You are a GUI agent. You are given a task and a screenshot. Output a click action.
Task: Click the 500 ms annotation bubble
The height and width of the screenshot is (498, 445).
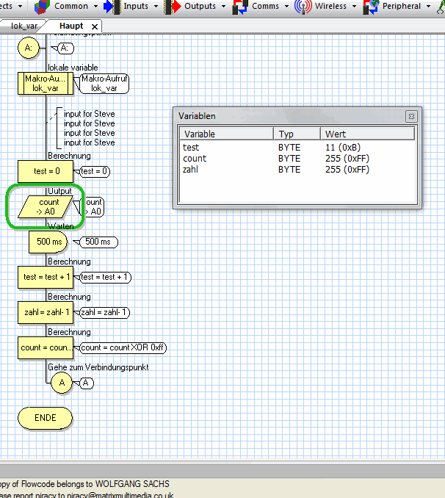99,242
